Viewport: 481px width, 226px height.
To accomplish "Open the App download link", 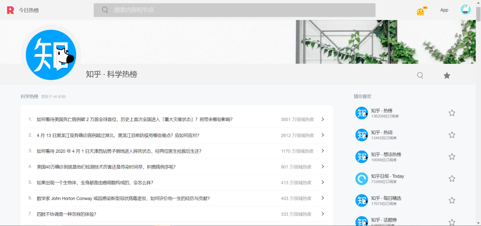I will [444, 10].
